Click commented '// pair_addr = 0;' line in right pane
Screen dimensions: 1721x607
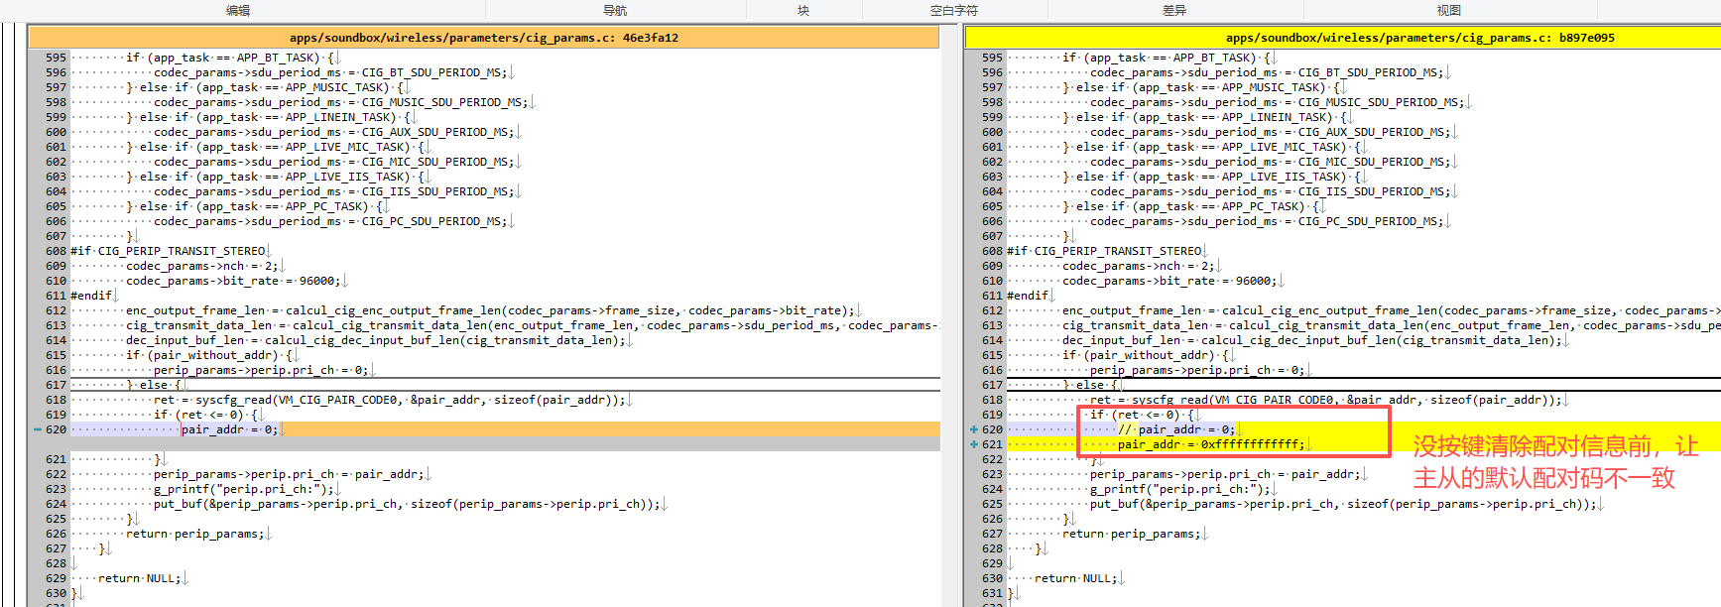click(x=1176, y=429)
